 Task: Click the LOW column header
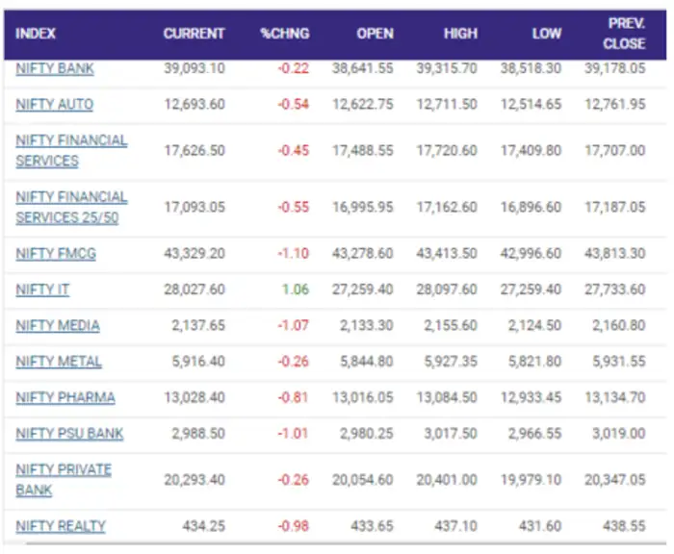tap(546, 34)
